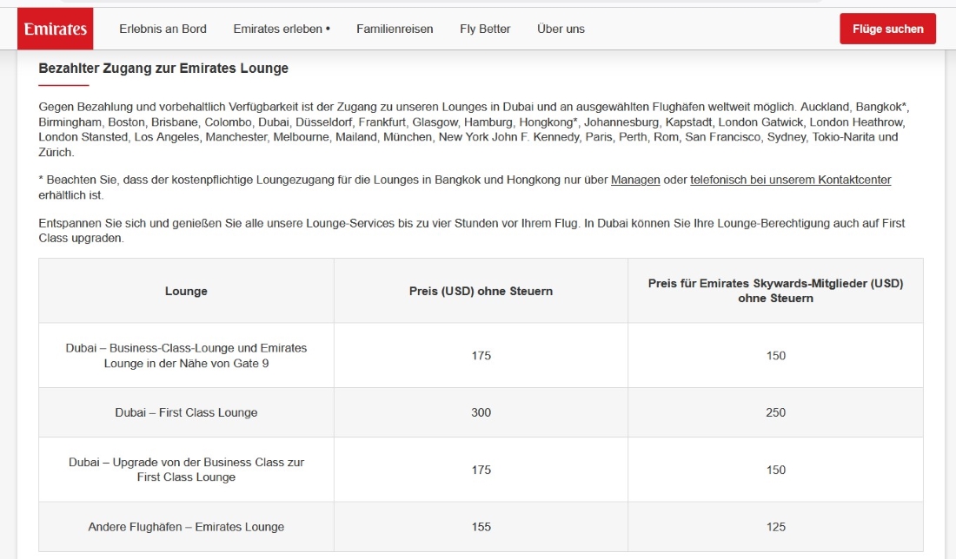
Task: Click the 300 price for First Class Lounge
Action: coord(481,412)
